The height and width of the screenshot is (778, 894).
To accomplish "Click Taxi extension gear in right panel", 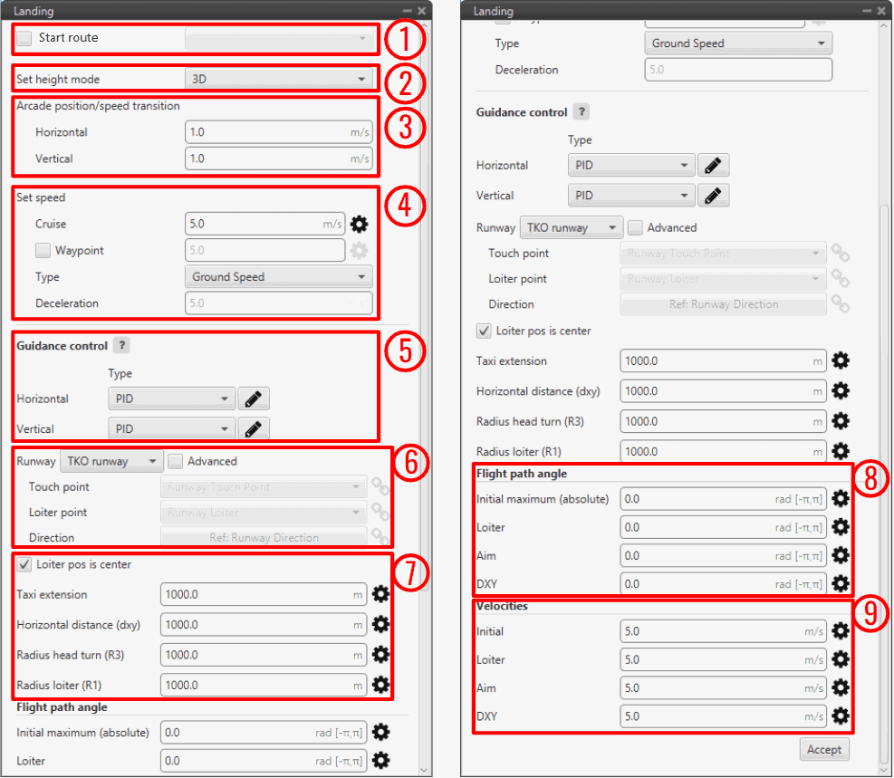I will click(841, 360).
